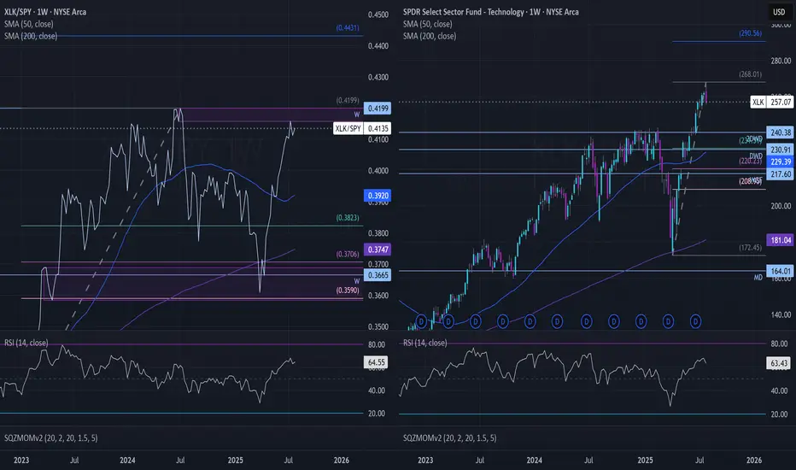Viewport: 796px width, 470px height.
Task: Click the March 2025 dividend D marker
Action: (668, 321)
